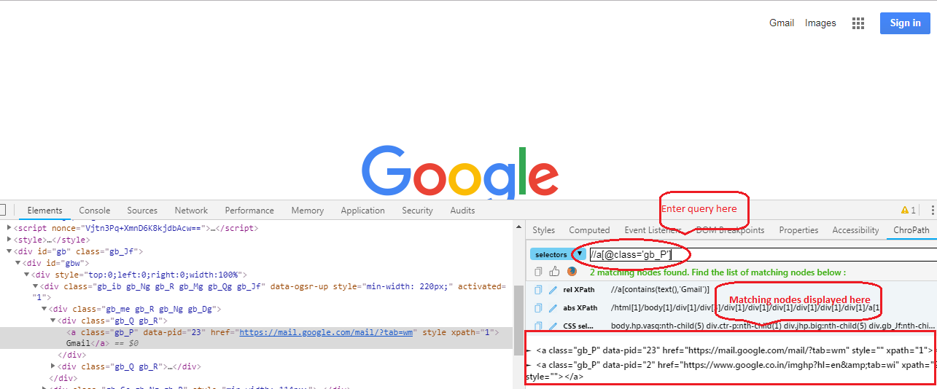937x389 pixels.
Task: Open the Memory tab
Action: click(x=307, y=211)
